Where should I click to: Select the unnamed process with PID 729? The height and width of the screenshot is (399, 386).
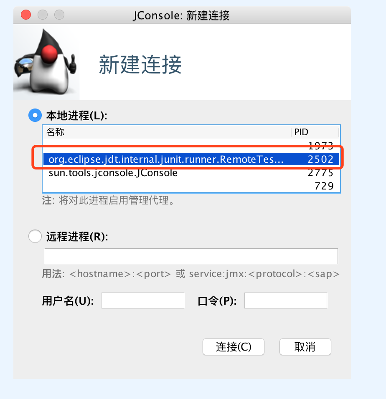(191, 186)
